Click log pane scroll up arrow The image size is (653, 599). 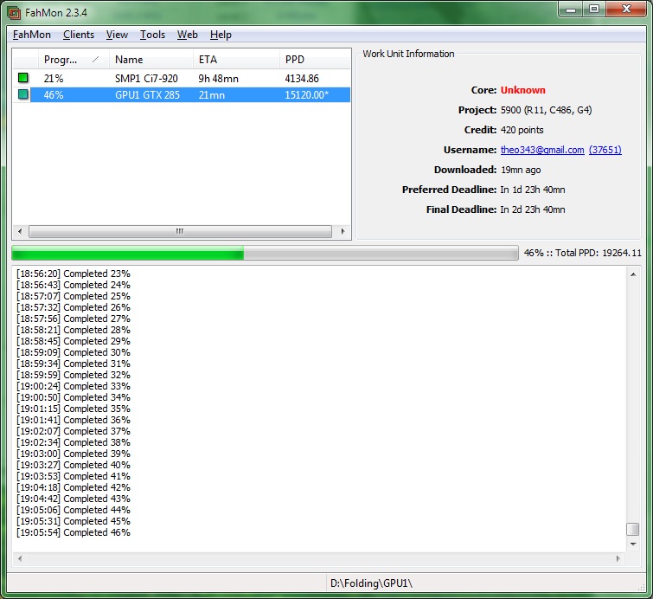633,274
